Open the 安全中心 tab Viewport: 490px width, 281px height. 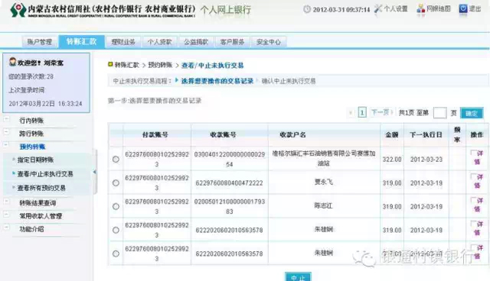[x=269, y=42]
